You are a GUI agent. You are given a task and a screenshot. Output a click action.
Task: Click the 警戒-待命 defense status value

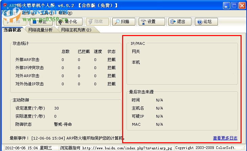pos(63,124)
